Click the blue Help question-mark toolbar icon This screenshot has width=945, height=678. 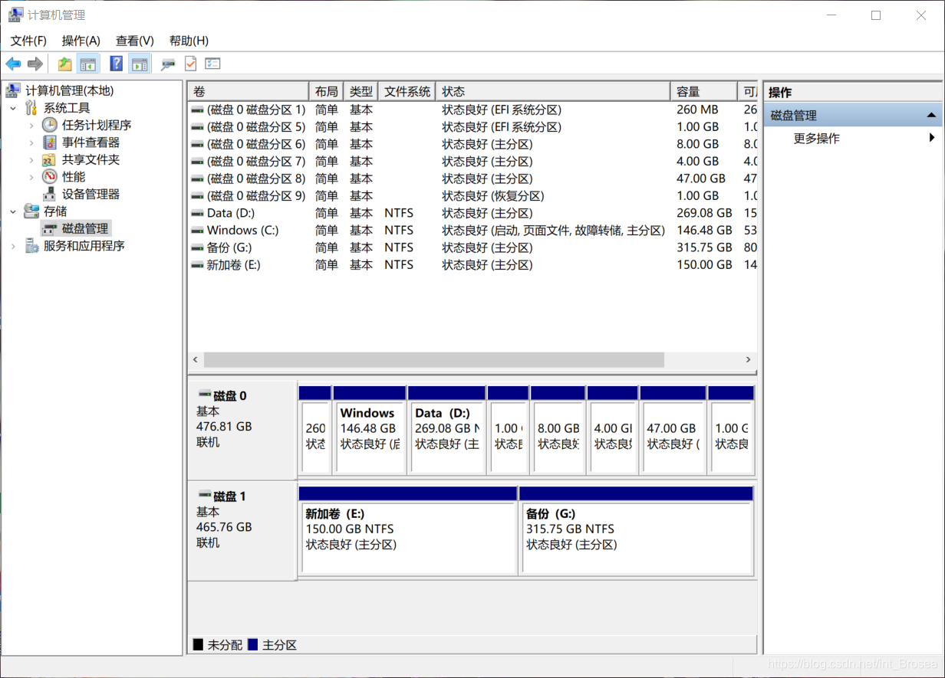click(x=117, y=64)
